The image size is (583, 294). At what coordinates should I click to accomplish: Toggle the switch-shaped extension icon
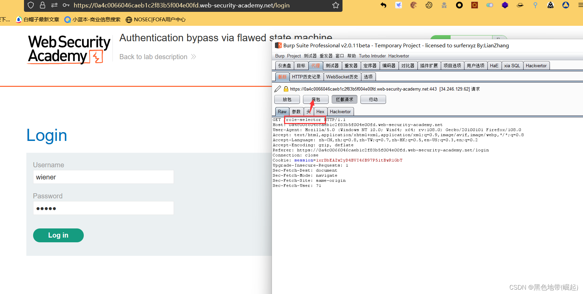click(490, 5)
